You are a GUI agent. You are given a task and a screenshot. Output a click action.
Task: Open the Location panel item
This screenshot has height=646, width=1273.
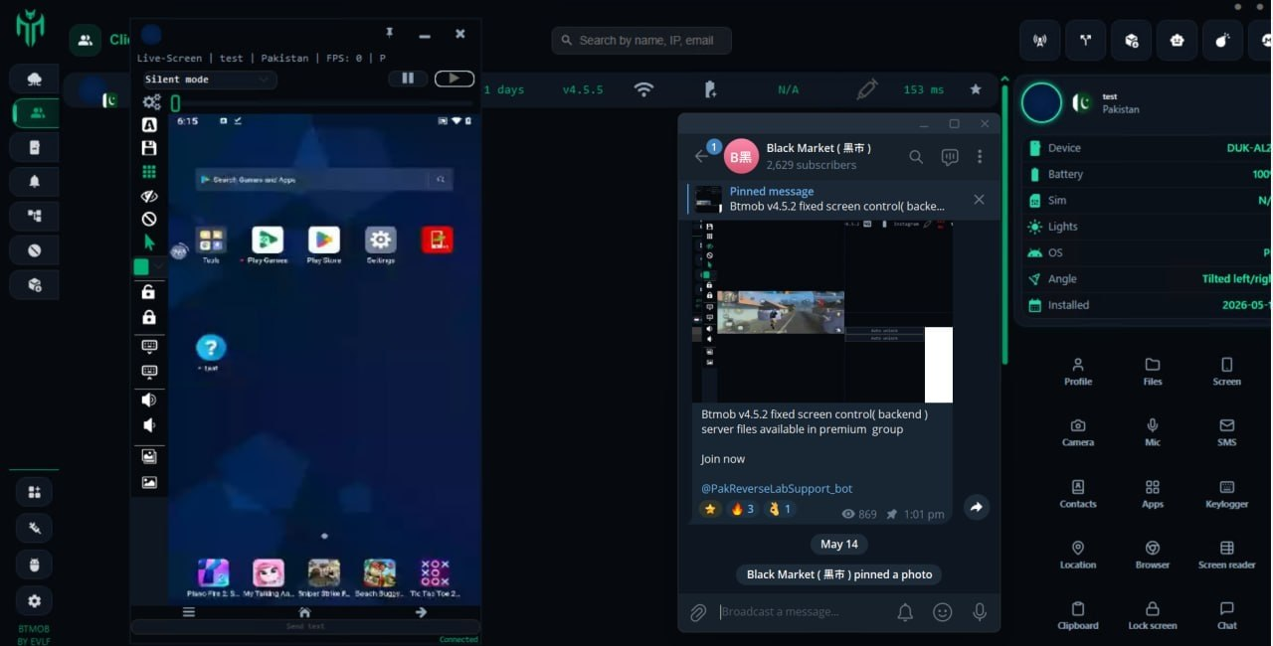pyautogui.click(x=1078, y=555)
